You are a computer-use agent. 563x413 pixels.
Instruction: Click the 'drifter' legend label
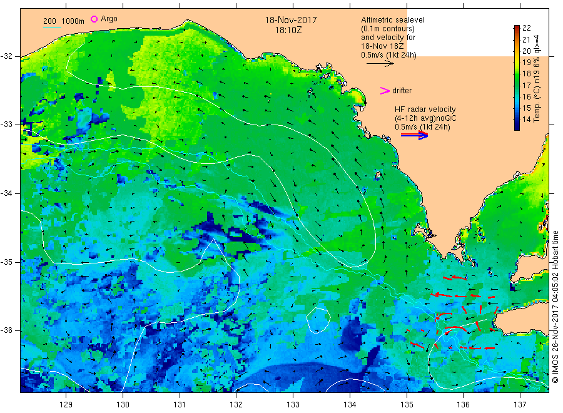[402, 91]
